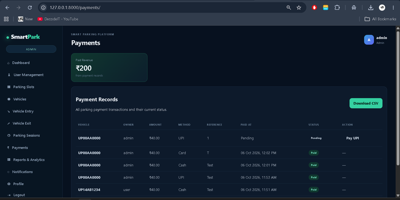This screenshot has width=400, height=200.
Task: Click the Vehicle Exit arrow icon
Action: (9, 124)
